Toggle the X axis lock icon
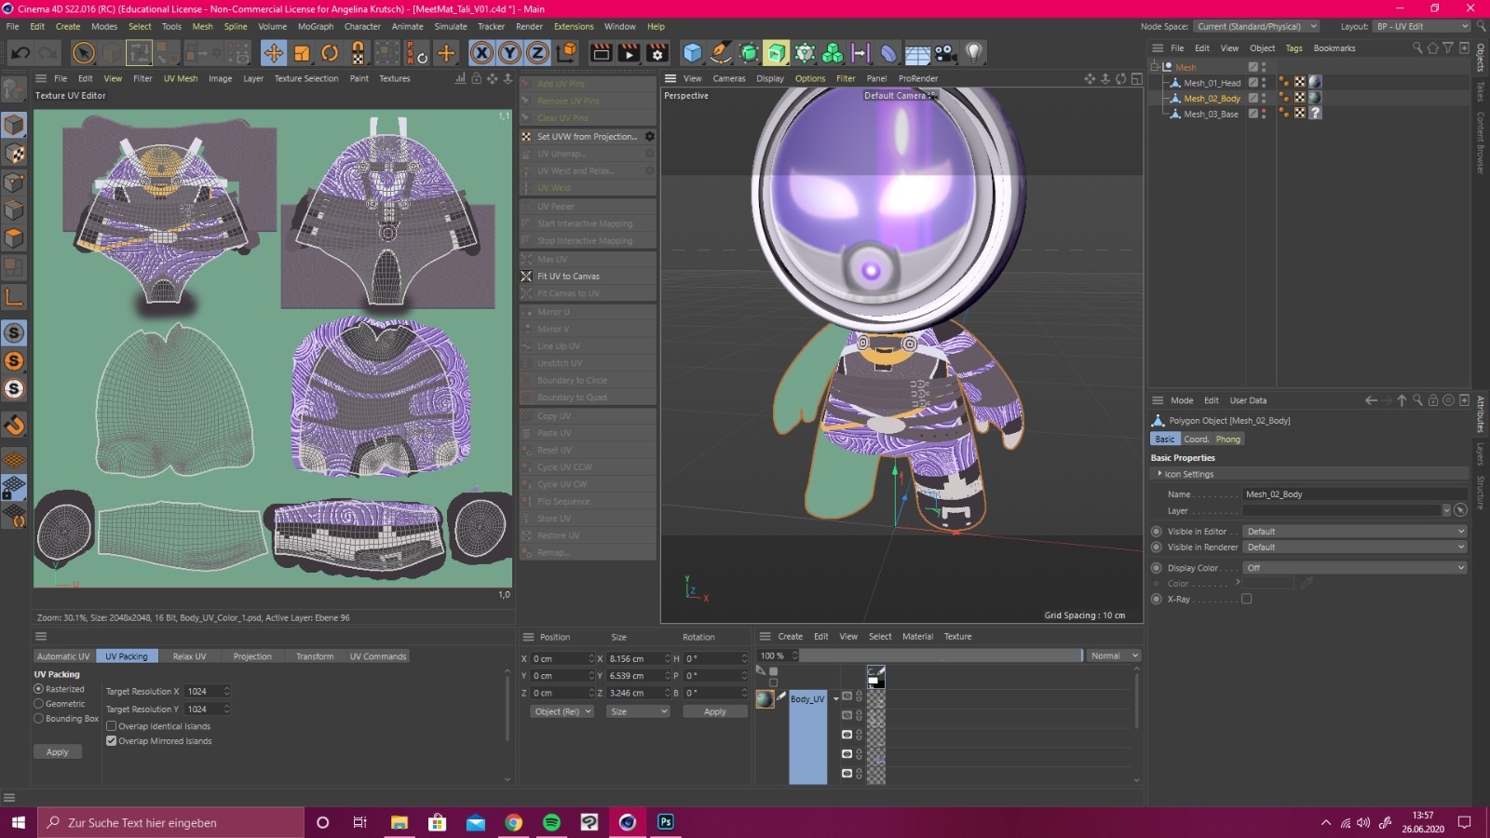This screenshot has height=838, width=1490. pyautogui.click(x=481, y=53)
